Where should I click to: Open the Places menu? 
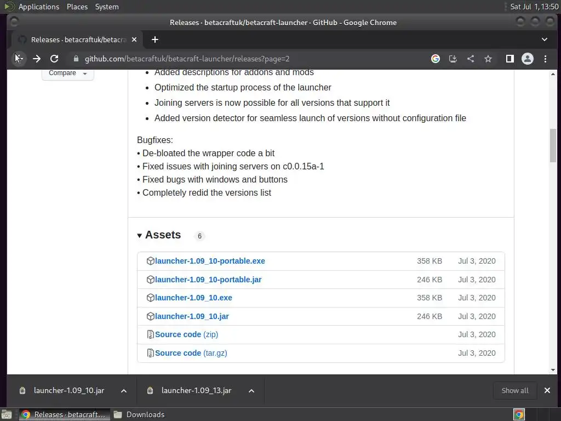coord(77,7)
